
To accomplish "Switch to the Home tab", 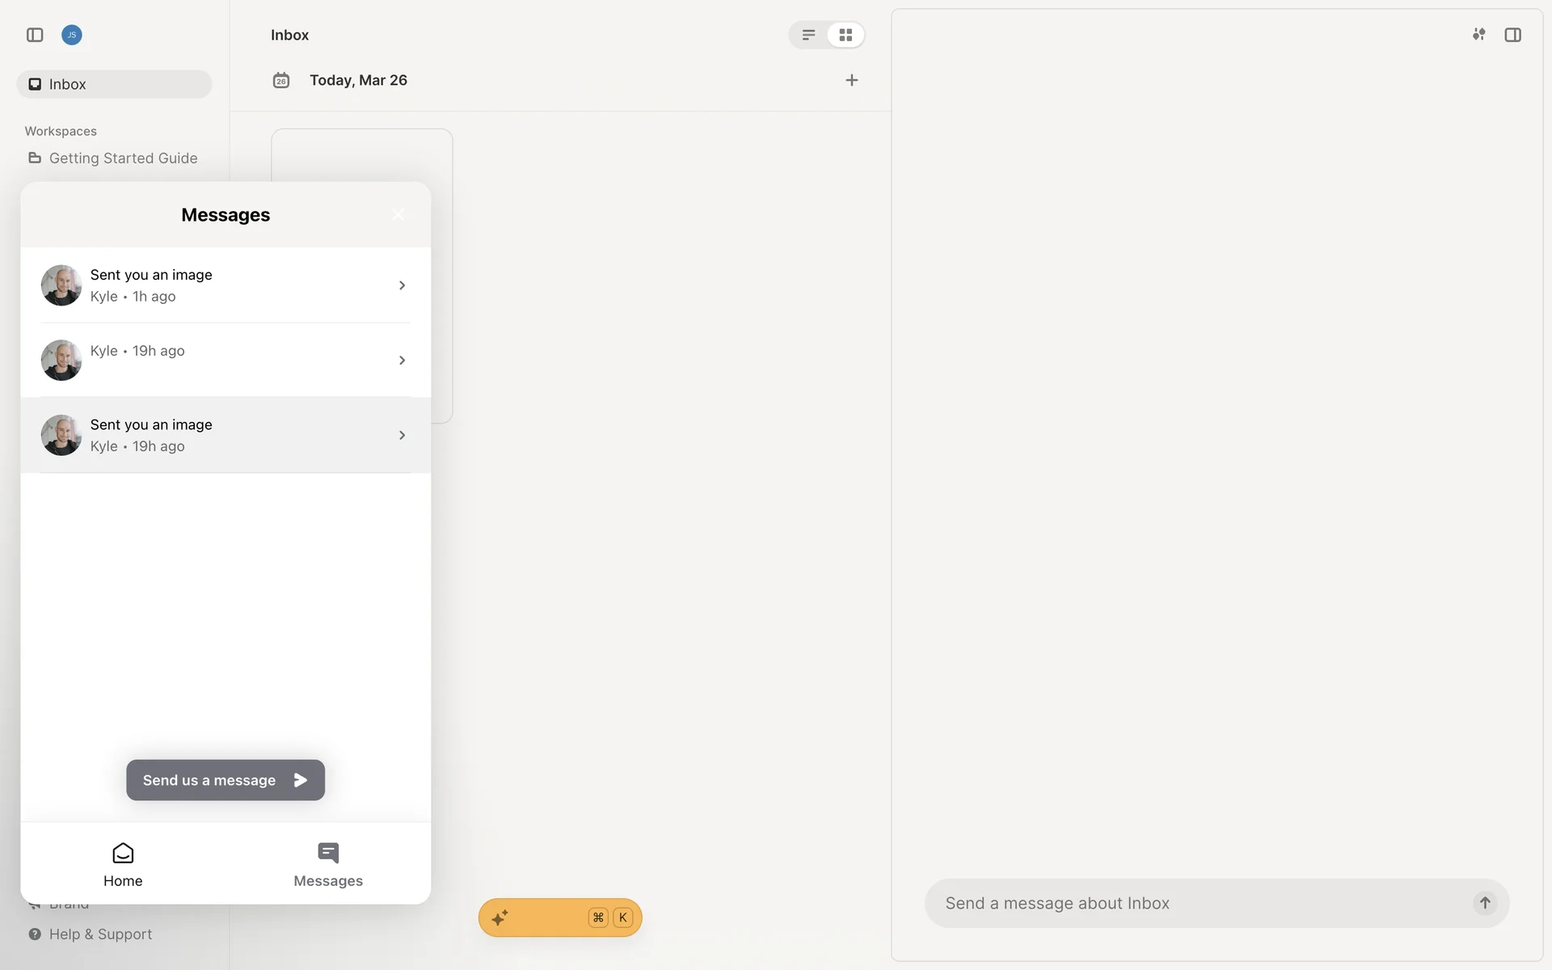I will [x=123, y=864].
